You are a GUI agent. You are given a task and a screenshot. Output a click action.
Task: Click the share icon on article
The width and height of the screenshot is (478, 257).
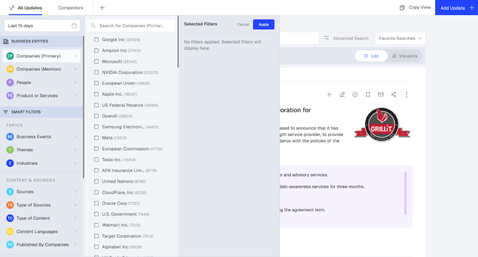[x=394, y=95]
